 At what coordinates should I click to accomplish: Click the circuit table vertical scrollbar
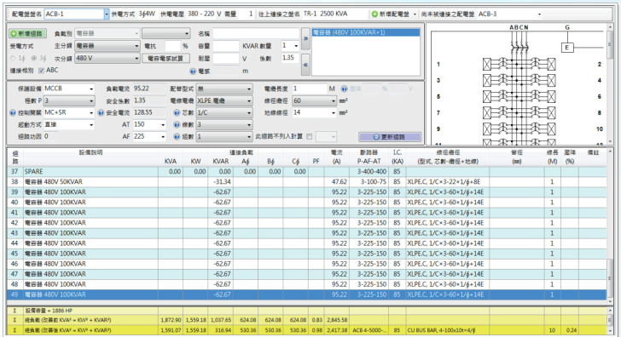[610, 226]
